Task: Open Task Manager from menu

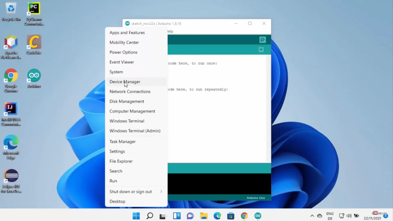Action: pyautogui.click(x=136, y=142)
